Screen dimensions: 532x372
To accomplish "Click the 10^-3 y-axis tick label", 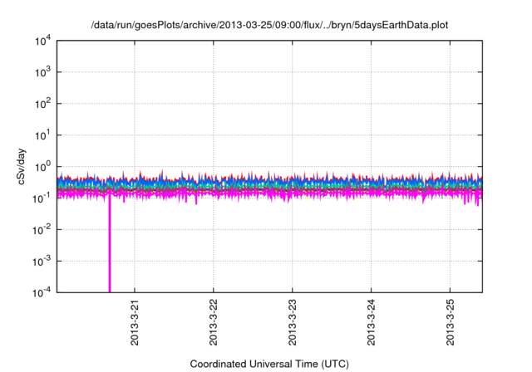I will 42,262.
